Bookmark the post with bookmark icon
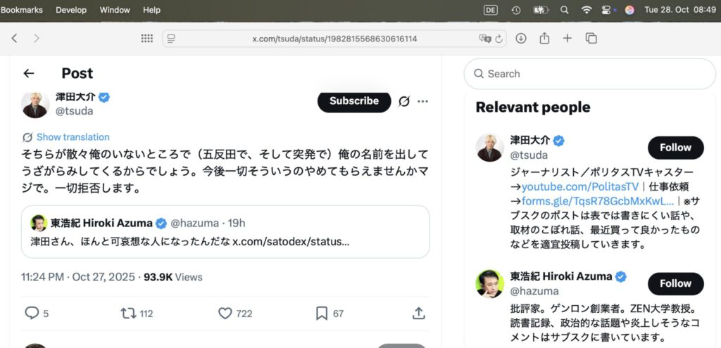This screenshot has height=348, width=721. pos(322,313)
